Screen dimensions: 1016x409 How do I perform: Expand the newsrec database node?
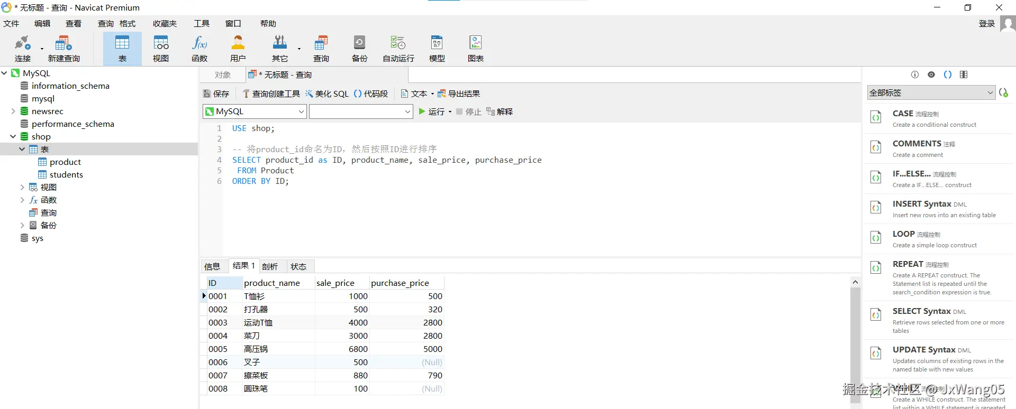click(x=13, y=111)
